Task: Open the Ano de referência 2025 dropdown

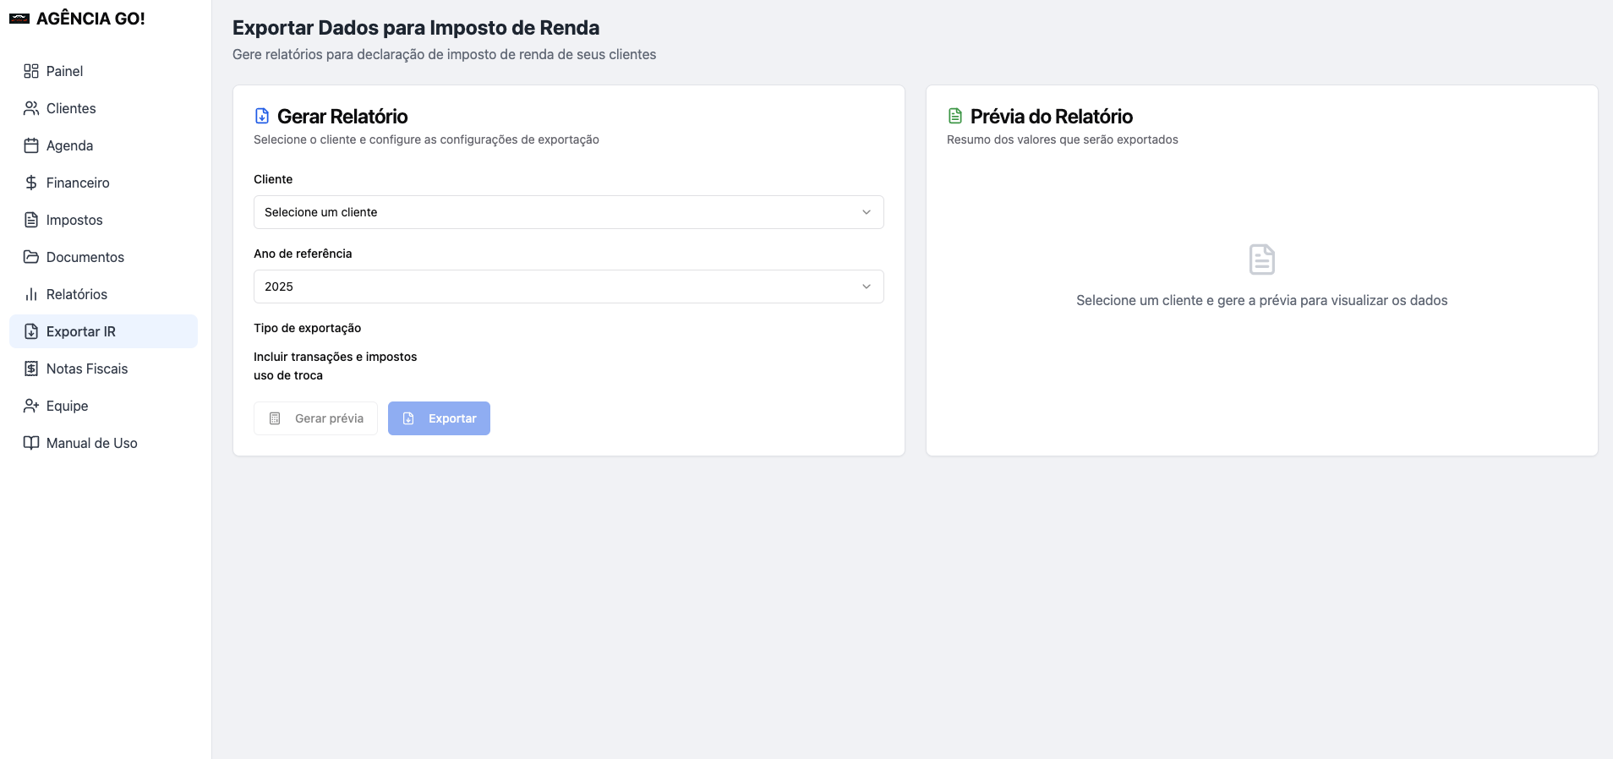Action: pos(569,287)
